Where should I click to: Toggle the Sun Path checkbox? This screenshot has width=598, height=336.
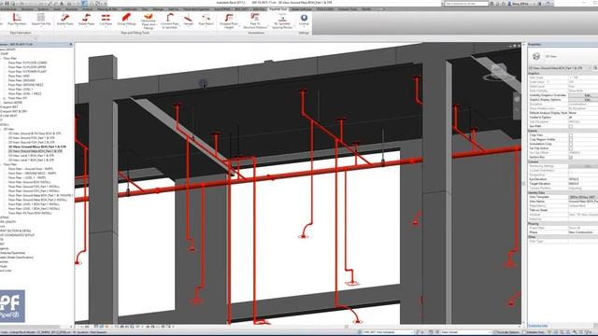click(x=571, y=126)
